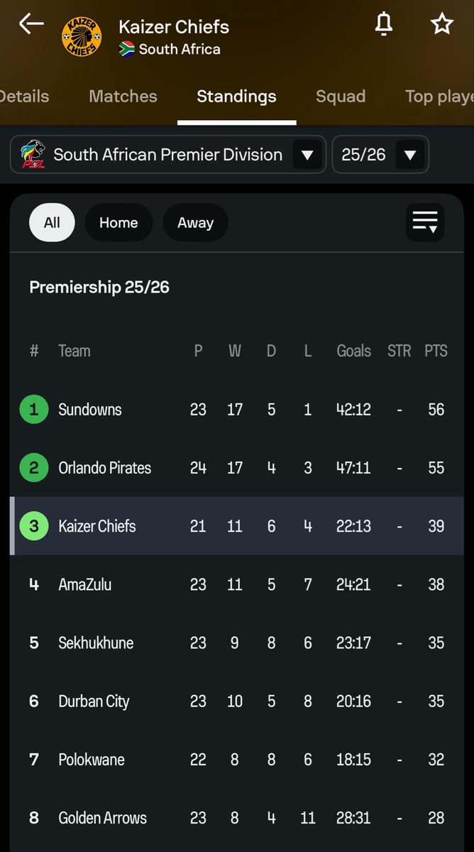Tap the notification bell icon
Screen dimensions: 474x852
(384, 24)
